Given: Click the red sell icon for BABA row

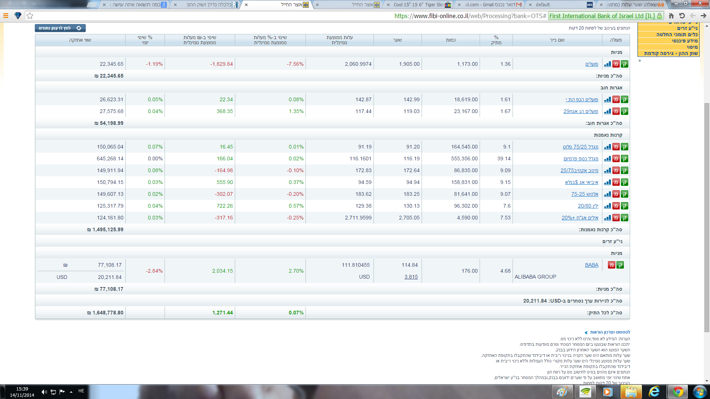Looking at the screenshot, I should (x=612, y=265).
